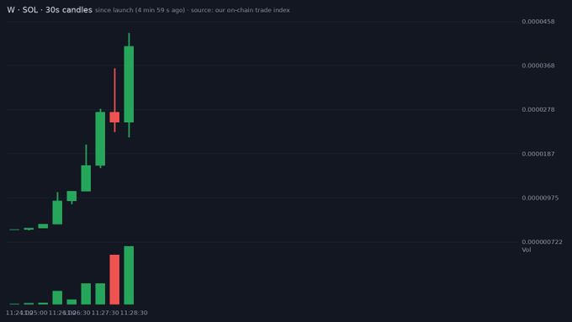Click the tallest green volume bar
572x322 pixels.
pyautogui.click(x=129, y=275)
